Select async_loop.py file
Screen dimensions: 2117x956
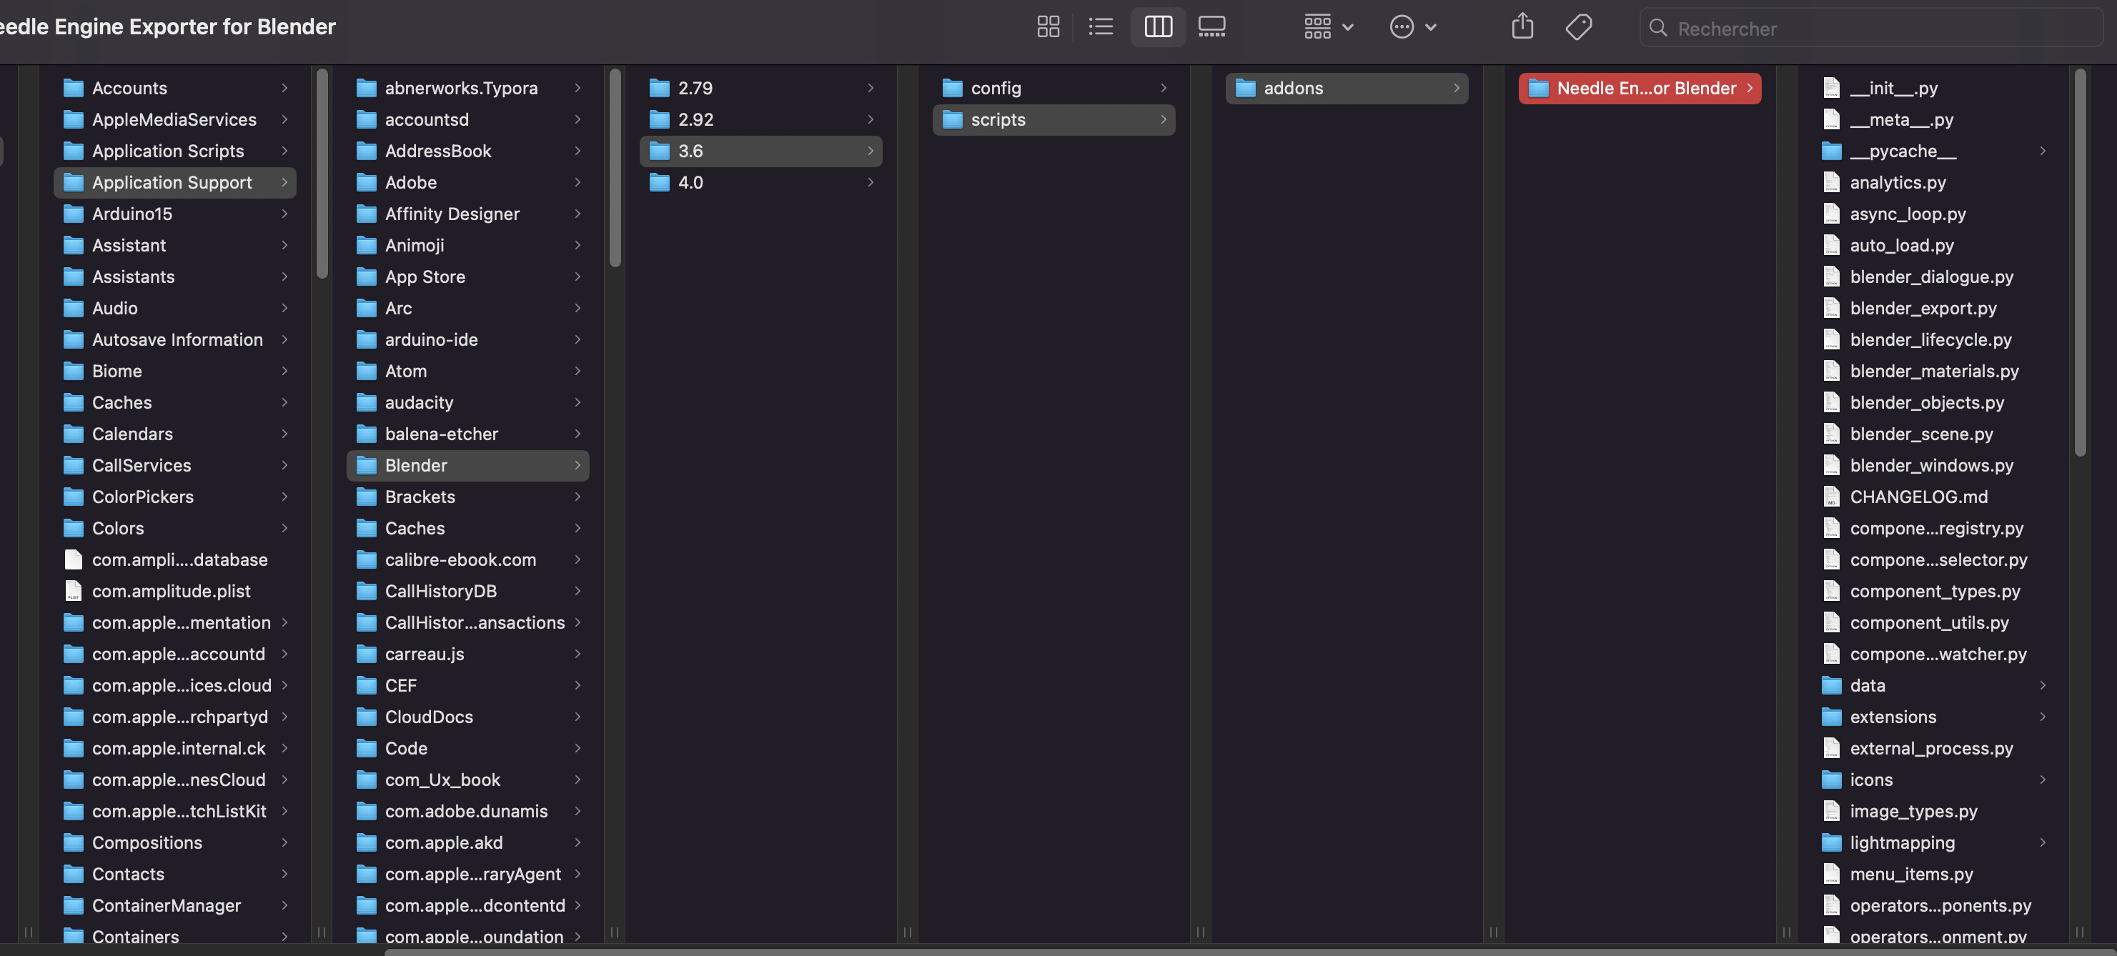pyautogui.click(x=1933, y=214)
